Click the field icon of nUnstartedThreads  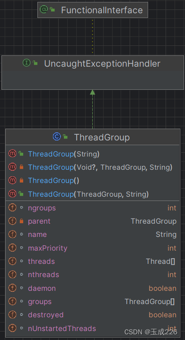(x=12, y=328)
